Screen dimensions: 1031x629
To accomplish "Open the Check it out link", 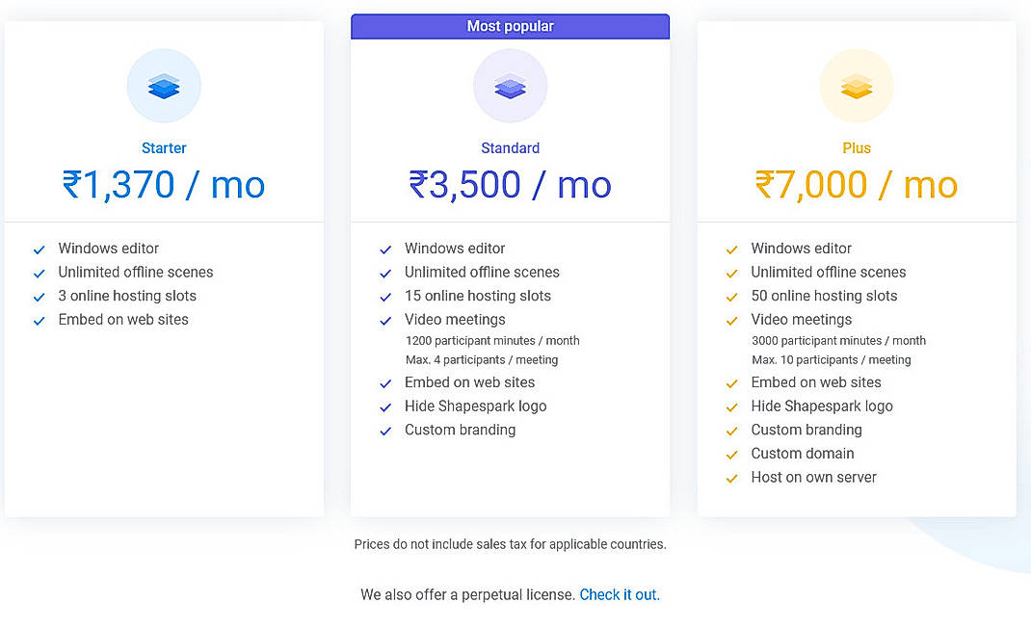I will point(619,594).
